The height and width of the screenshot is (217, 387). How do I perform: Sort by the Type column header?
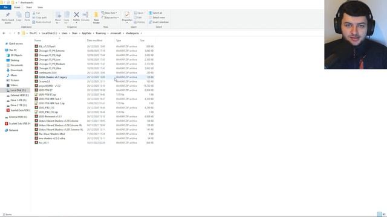click(127, 40)
